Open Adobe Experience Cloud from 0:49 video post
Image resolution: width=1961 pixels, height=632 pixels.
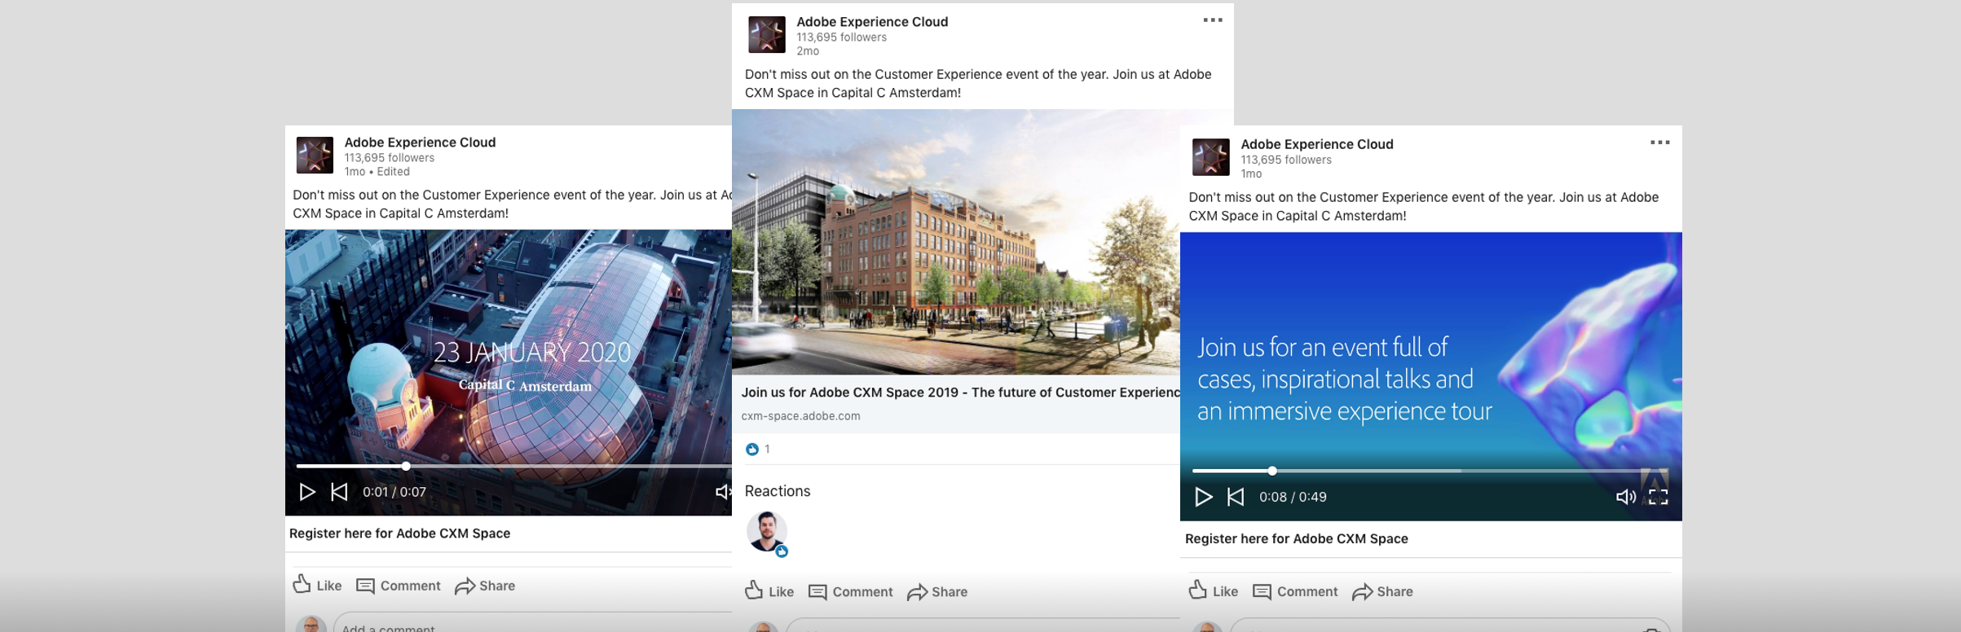point(1317,144)
